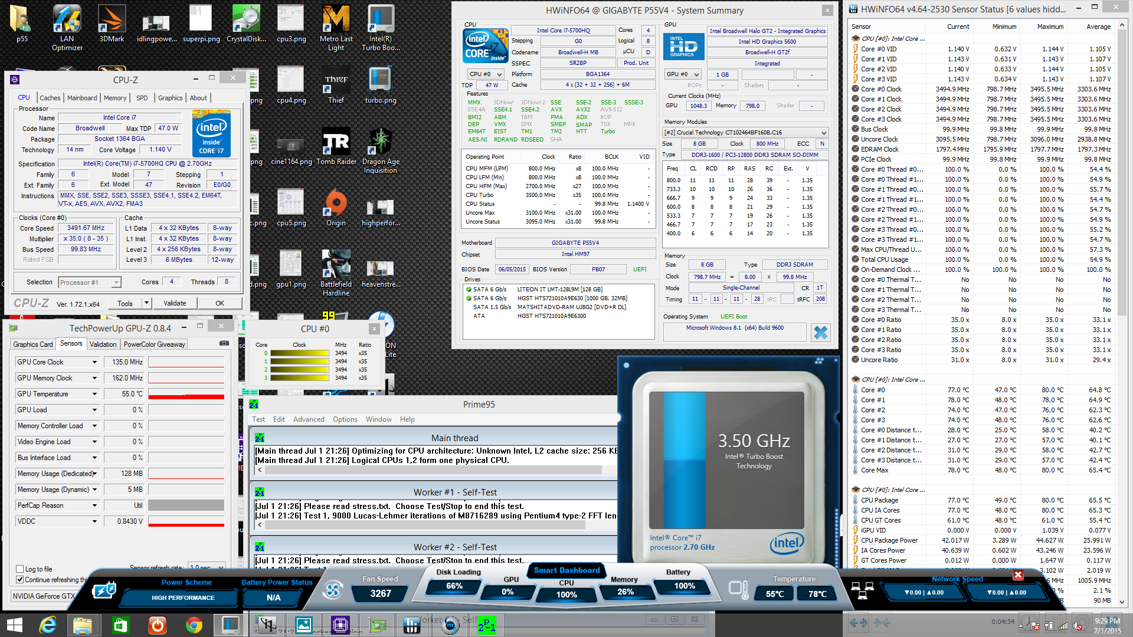Enable the Log to file checkbox

[x=20, y=569]
